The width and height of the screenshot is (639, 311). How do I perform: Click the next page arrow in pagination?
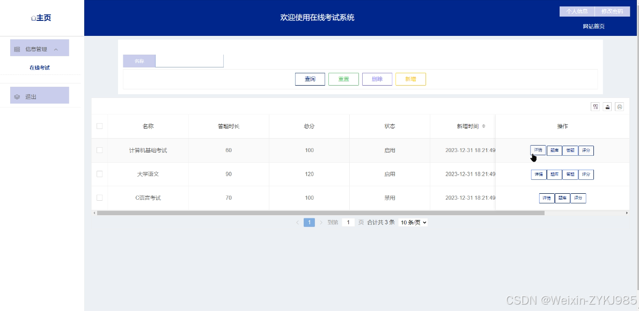[321, 222]
